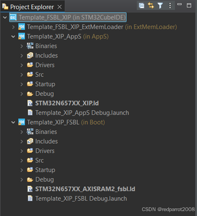This screenshot has width=197, height=216.
Task: Collapse the Template_XIP_AppS project
Action: (13, 37)
